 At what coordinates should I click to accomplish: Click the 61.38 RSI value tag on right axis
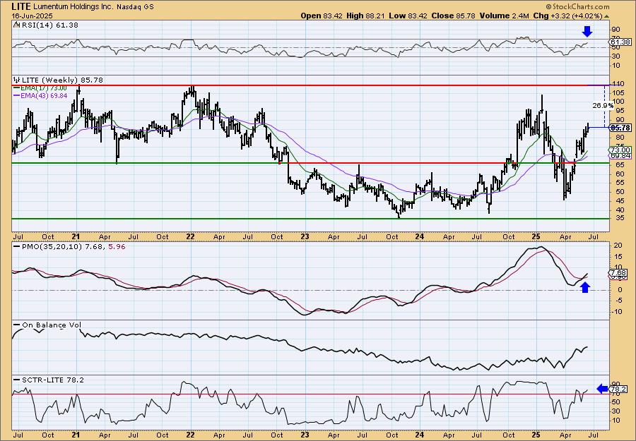point(620,42)
